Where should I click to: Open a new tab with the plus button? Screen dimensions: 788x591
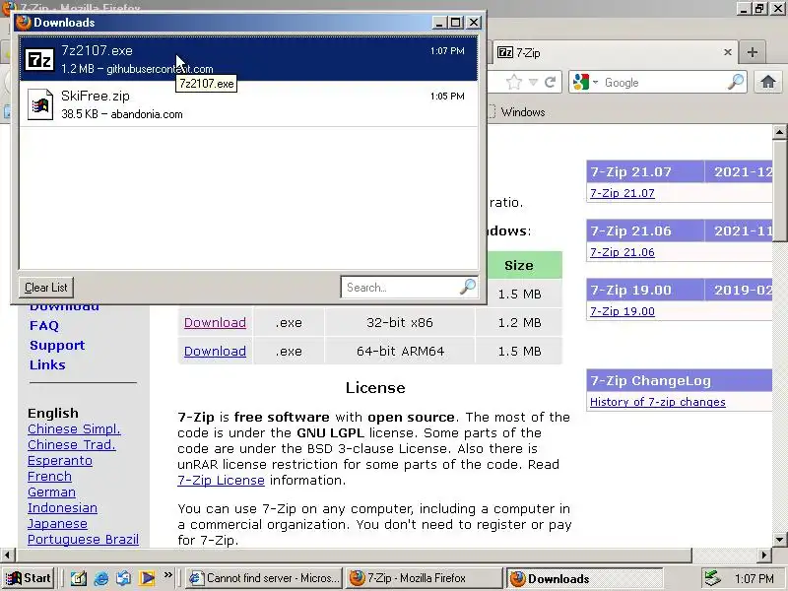point(753,52)
